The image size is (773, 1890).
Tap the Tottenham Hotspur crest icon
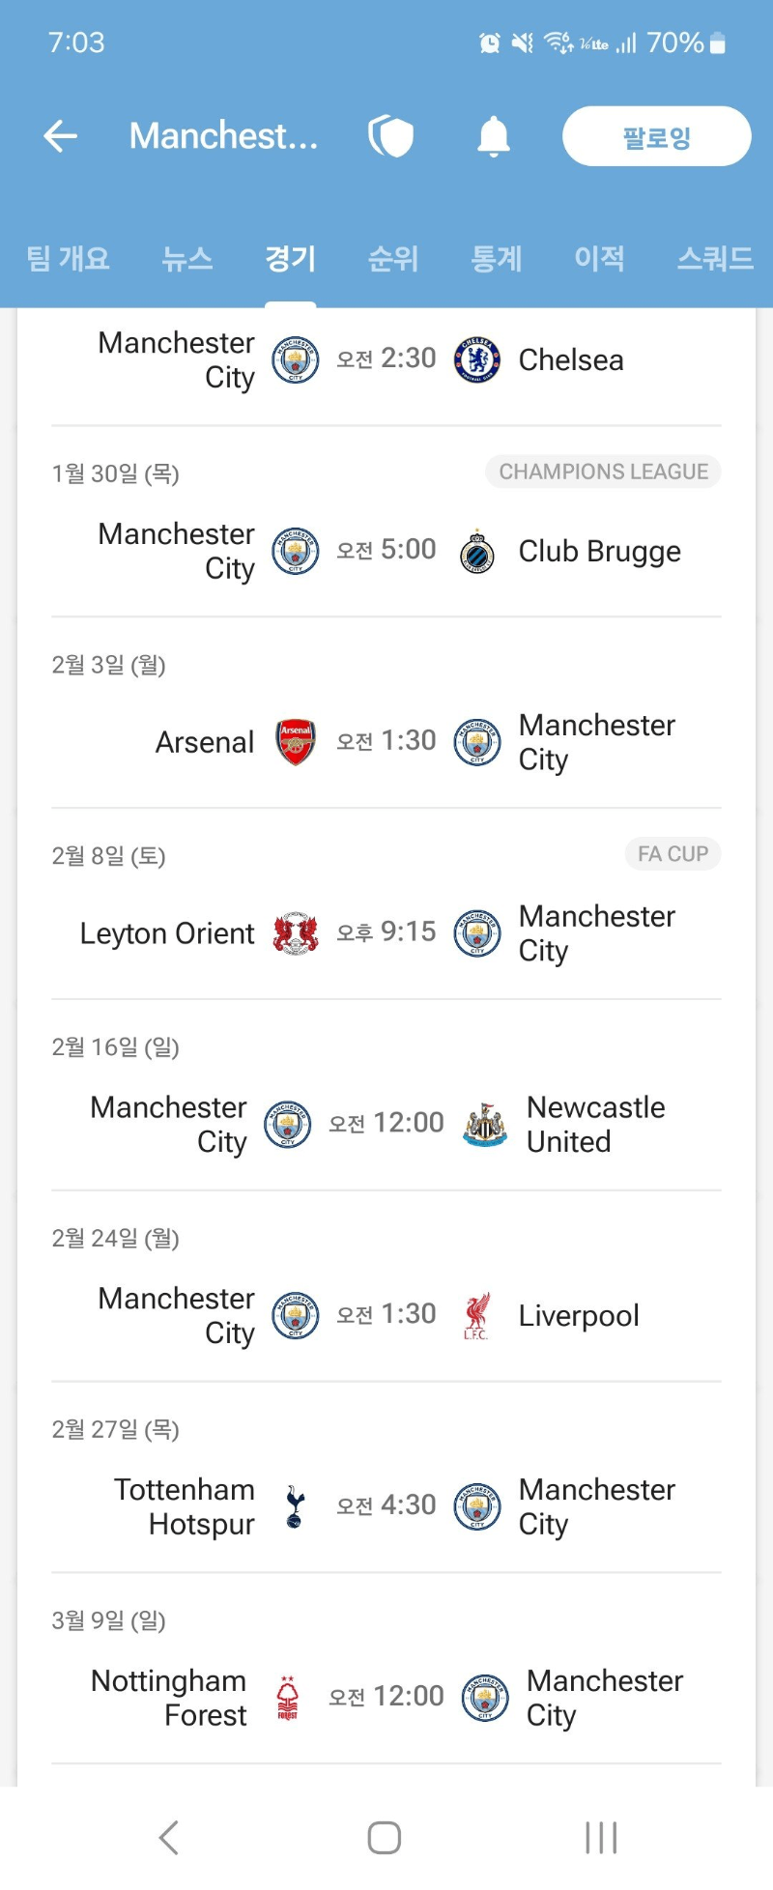pos(296,1507)
